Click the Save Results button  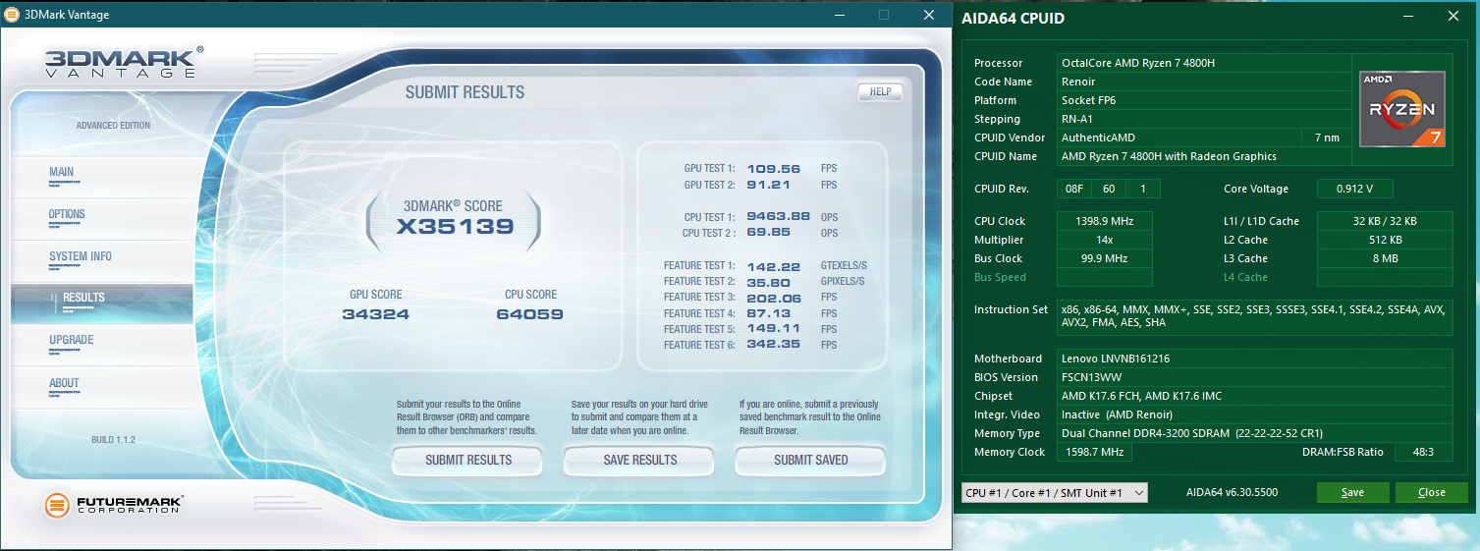[x=639, y=460]
